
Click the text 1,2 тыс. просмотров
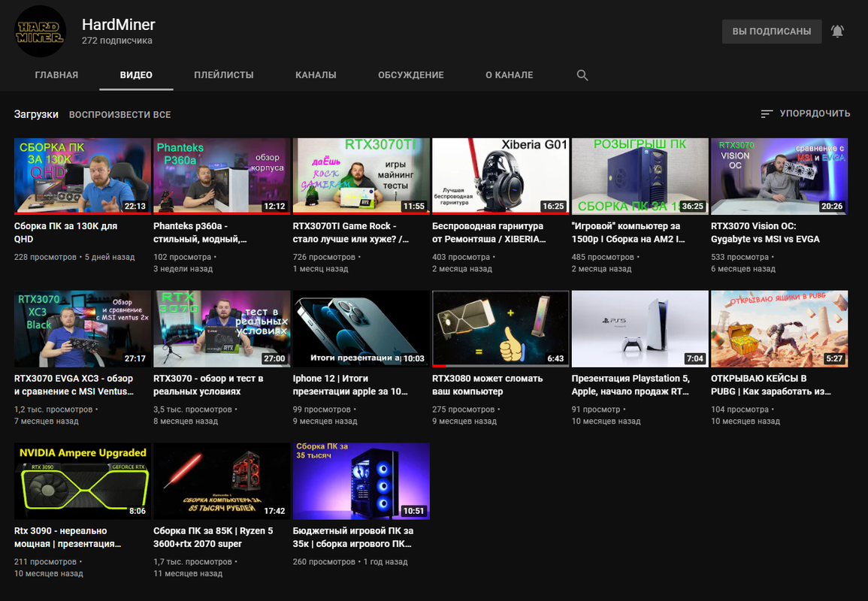53,409
